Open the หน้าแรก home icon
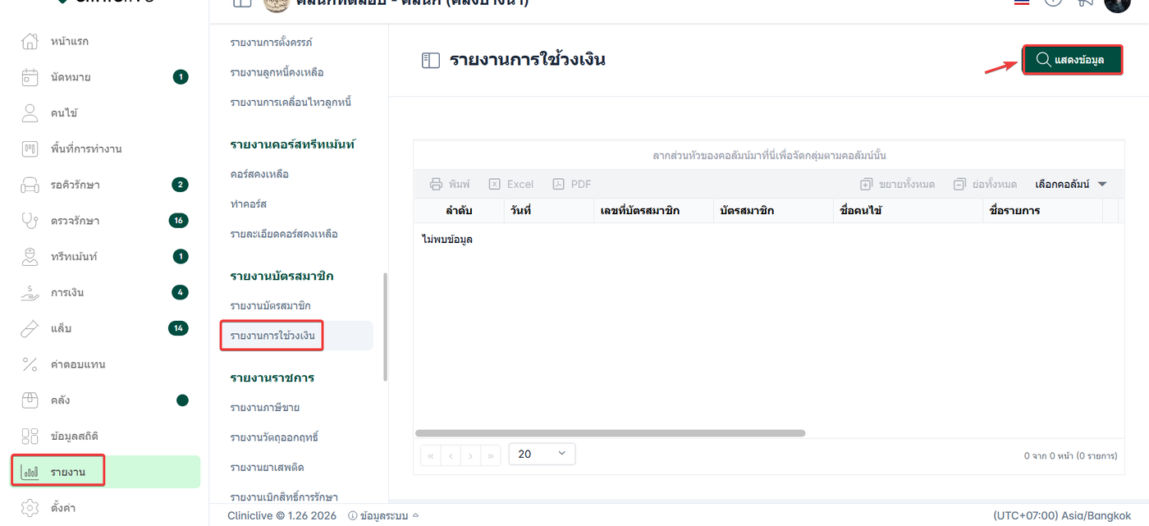Image resolution: width=1149 pixels, height=526 pixels. pos(30,41)
